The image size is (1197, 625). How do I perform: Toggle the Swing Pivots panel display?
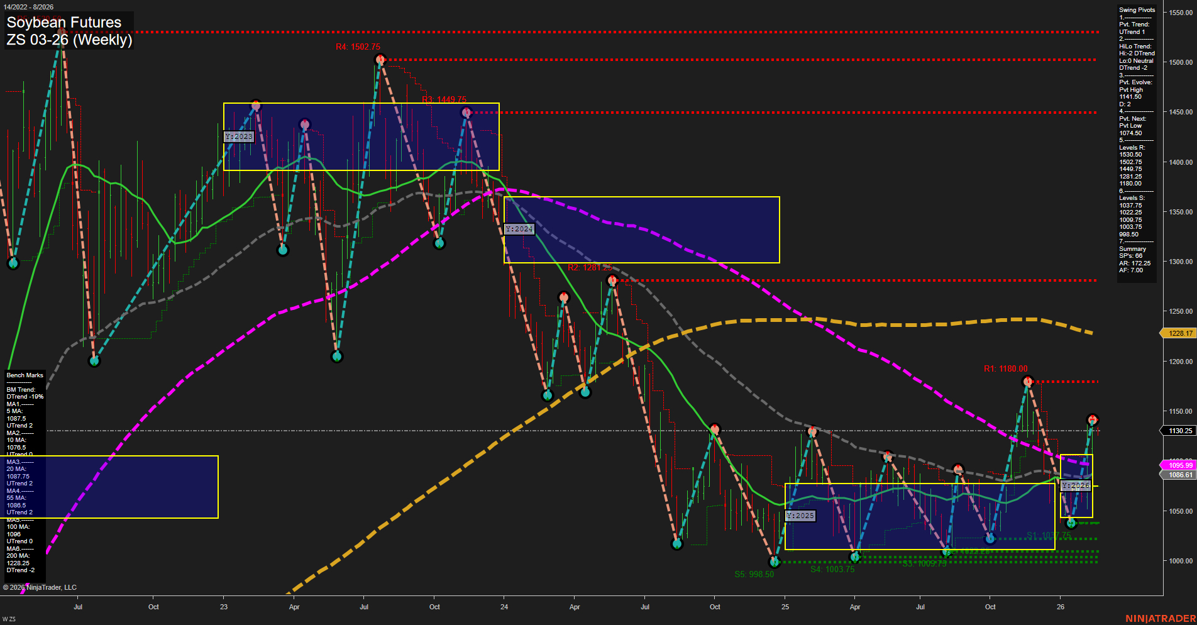click(1137, 9)
